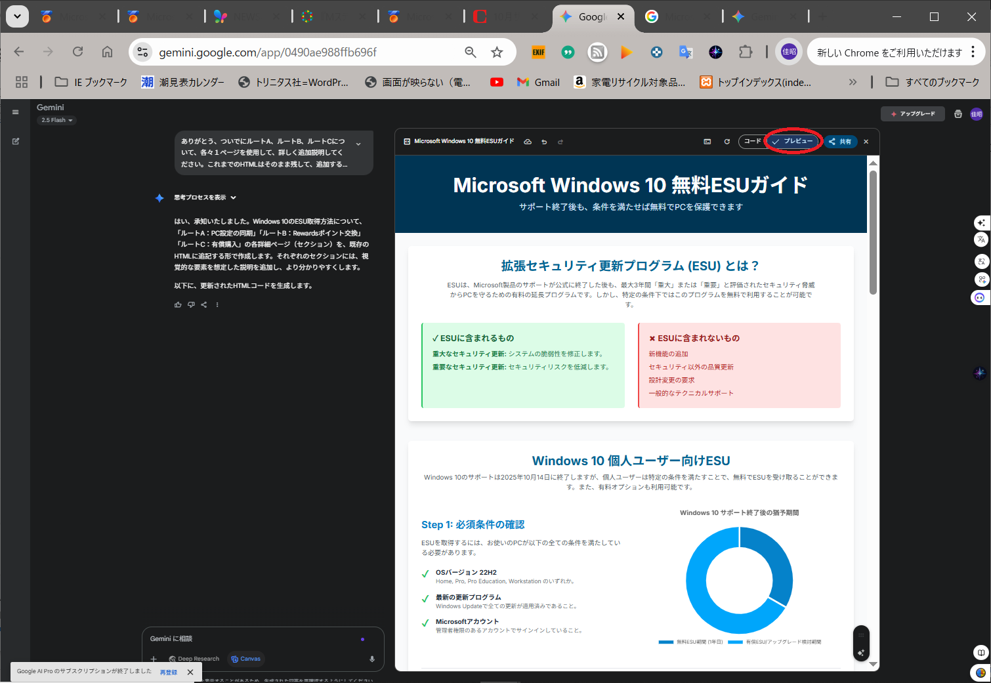Open the 2.5 Flash model selector dropdown
991x683 pixels.
point(56,120)
